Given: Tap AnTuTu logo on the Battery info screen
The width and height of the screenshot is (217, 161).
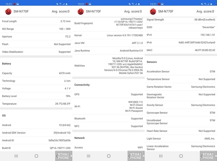Looking at the screenshot, I should tap(8, 11).
